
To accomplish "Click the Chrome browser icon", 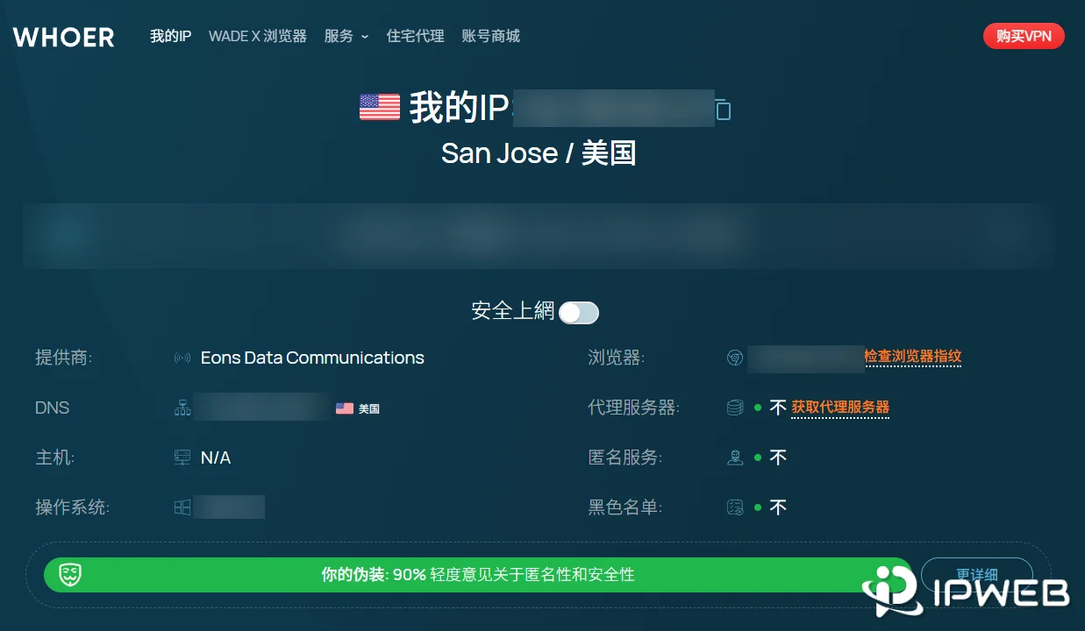I will click(x=735, y=358).
